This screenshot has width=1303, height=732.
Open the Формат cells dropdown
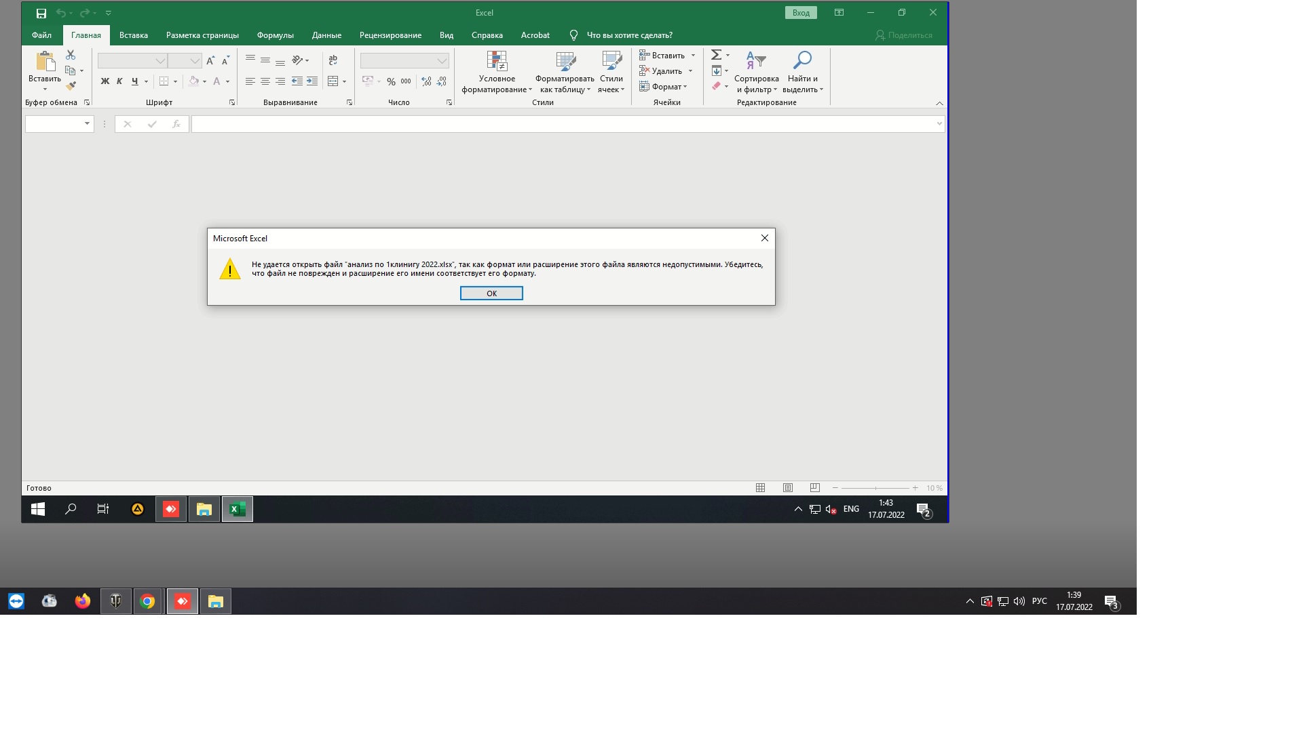[x=663, y=87]
